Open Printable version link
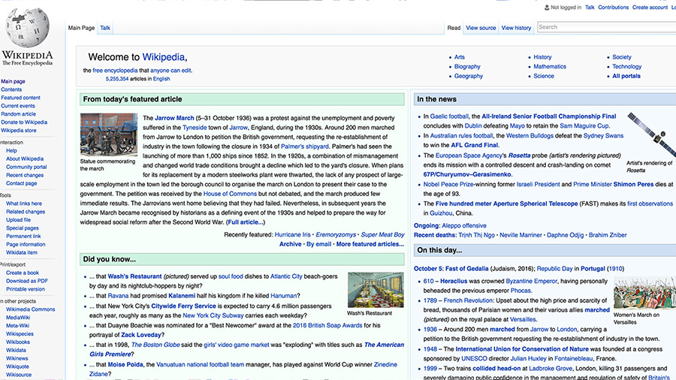 [x=25, y=289]
